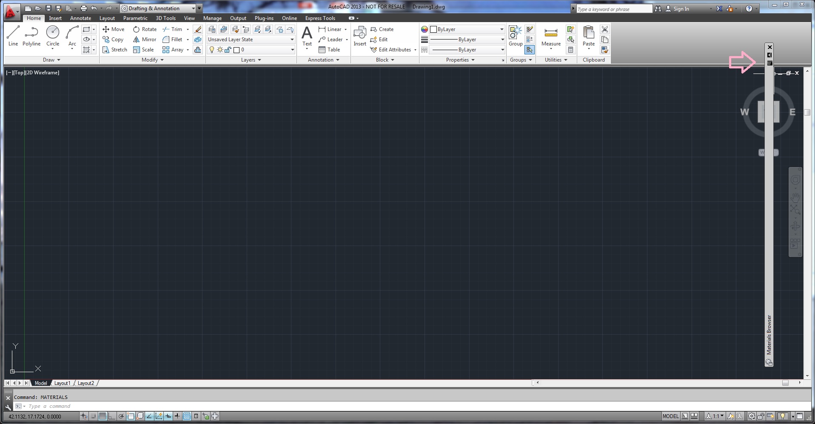Switch to the Layout1 tab
This screenshot has height=424, width=815.
pyautogui.click(x=62, y=383)
